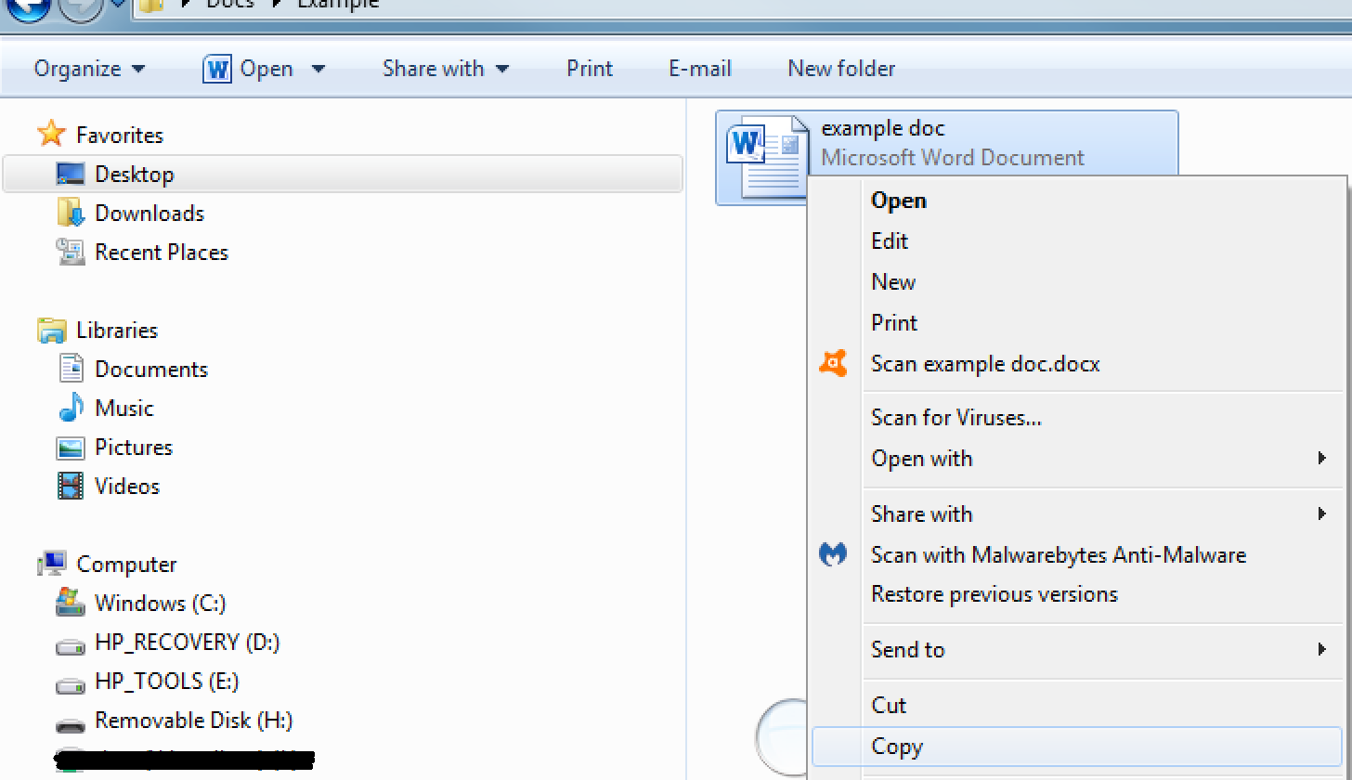Click the Word icon on Open button
The image size is (1352, 780).
point(216,69)
